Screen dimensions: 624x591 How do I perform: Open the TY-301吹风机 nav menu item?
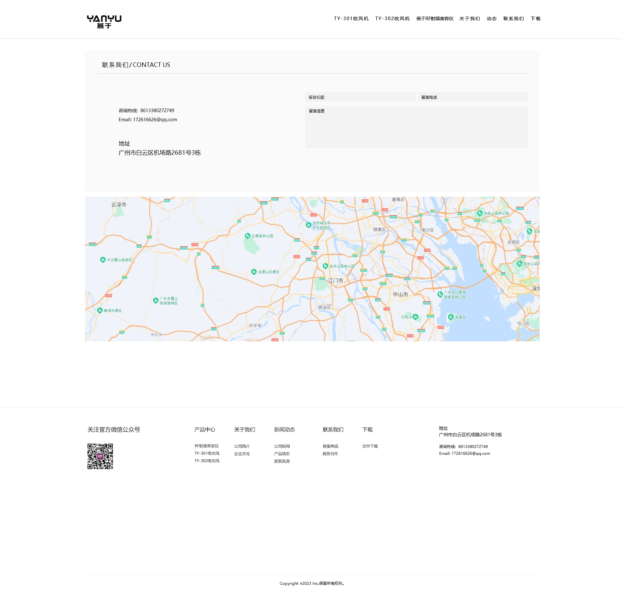(x=351, y=19)
